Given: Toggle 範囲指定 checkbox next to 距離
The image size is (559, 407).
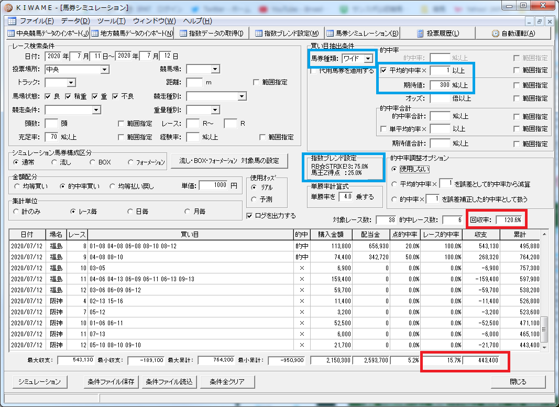Looking at the screenshot, I should click(256, 82).
